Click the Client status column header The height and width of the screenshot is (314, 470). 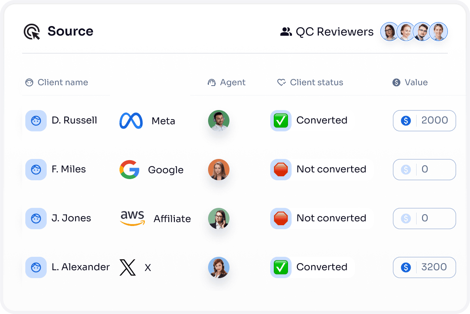point(316,82)
